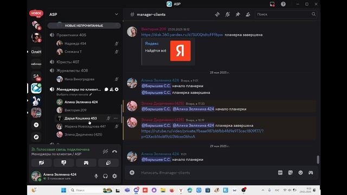Open the SA server with 16 badge
The height and width of the screenshot is (195, 347).
pos(36,76)
